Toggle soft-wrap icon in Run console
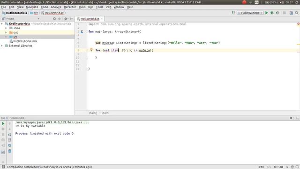300x169 pixels. 9,135
